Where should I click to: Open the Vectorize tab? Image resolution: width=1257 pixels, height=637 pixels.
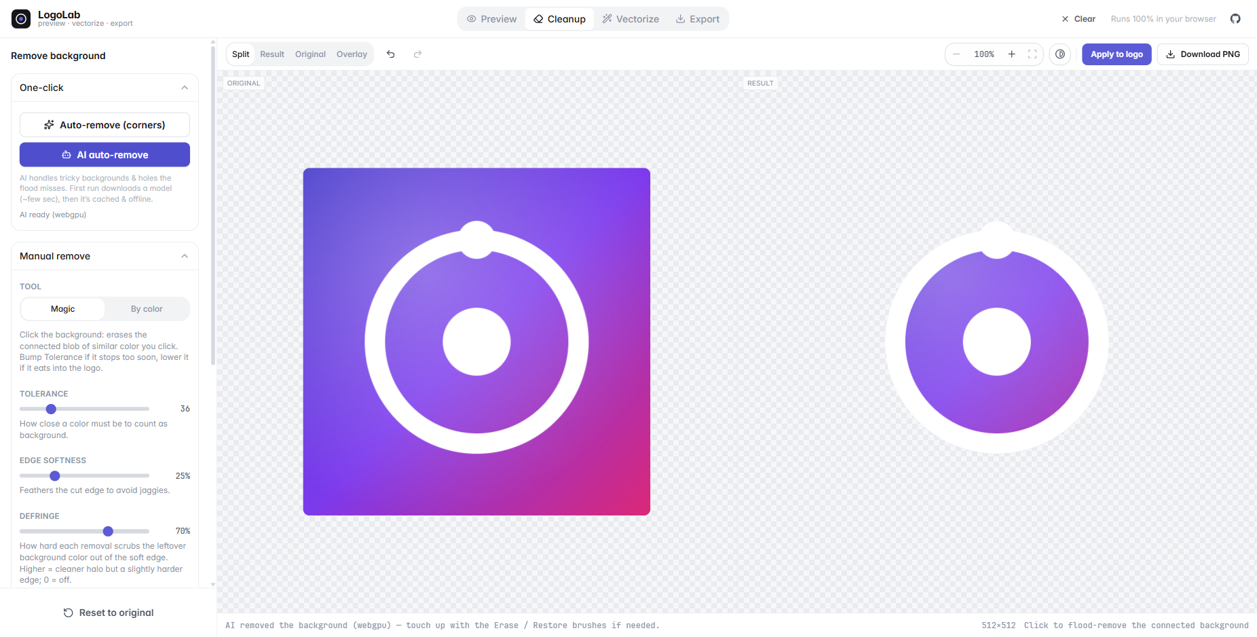[631, 19]
